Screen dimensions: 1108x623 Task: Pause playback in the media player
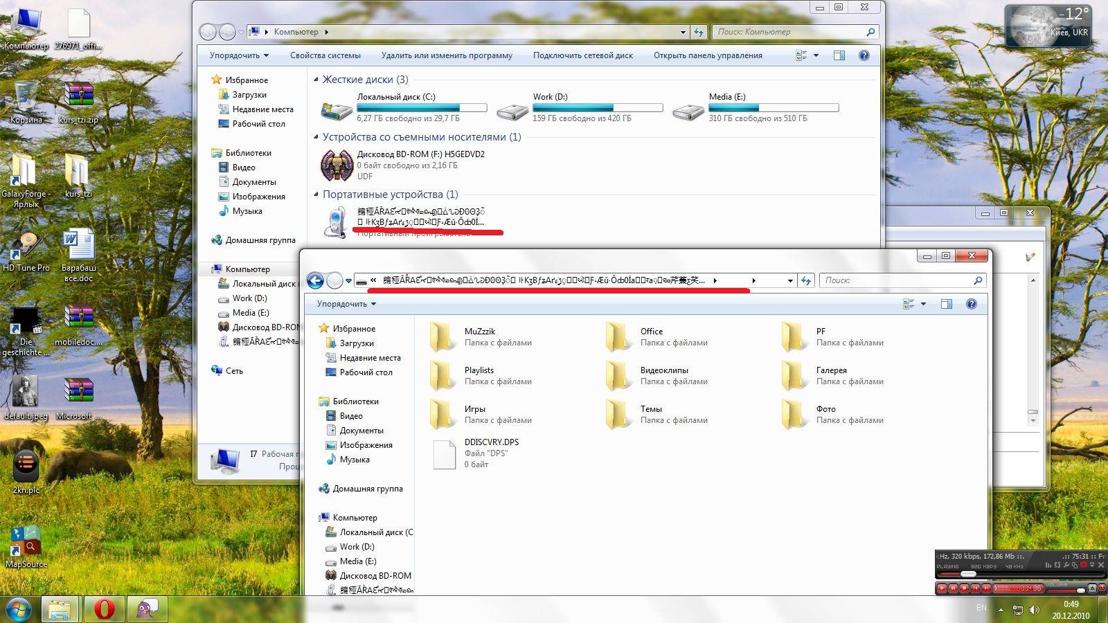953,588
